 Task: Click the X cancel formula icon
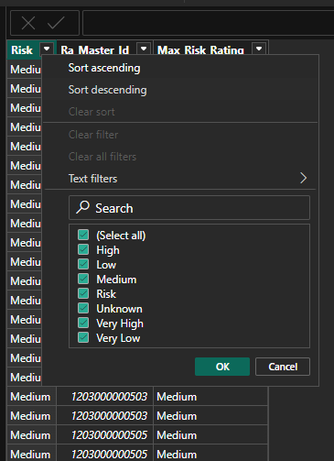coord(28,23)
